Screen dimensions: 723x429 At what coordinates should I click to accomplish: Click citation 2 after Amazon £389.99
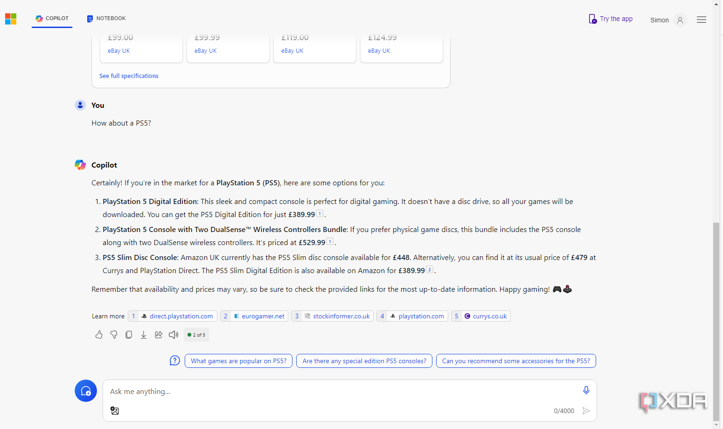point(430,269)
